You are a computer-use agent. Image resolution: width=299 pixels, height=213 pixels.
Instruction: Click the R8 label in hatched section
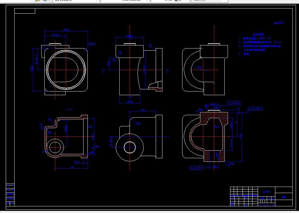[216, 126]
